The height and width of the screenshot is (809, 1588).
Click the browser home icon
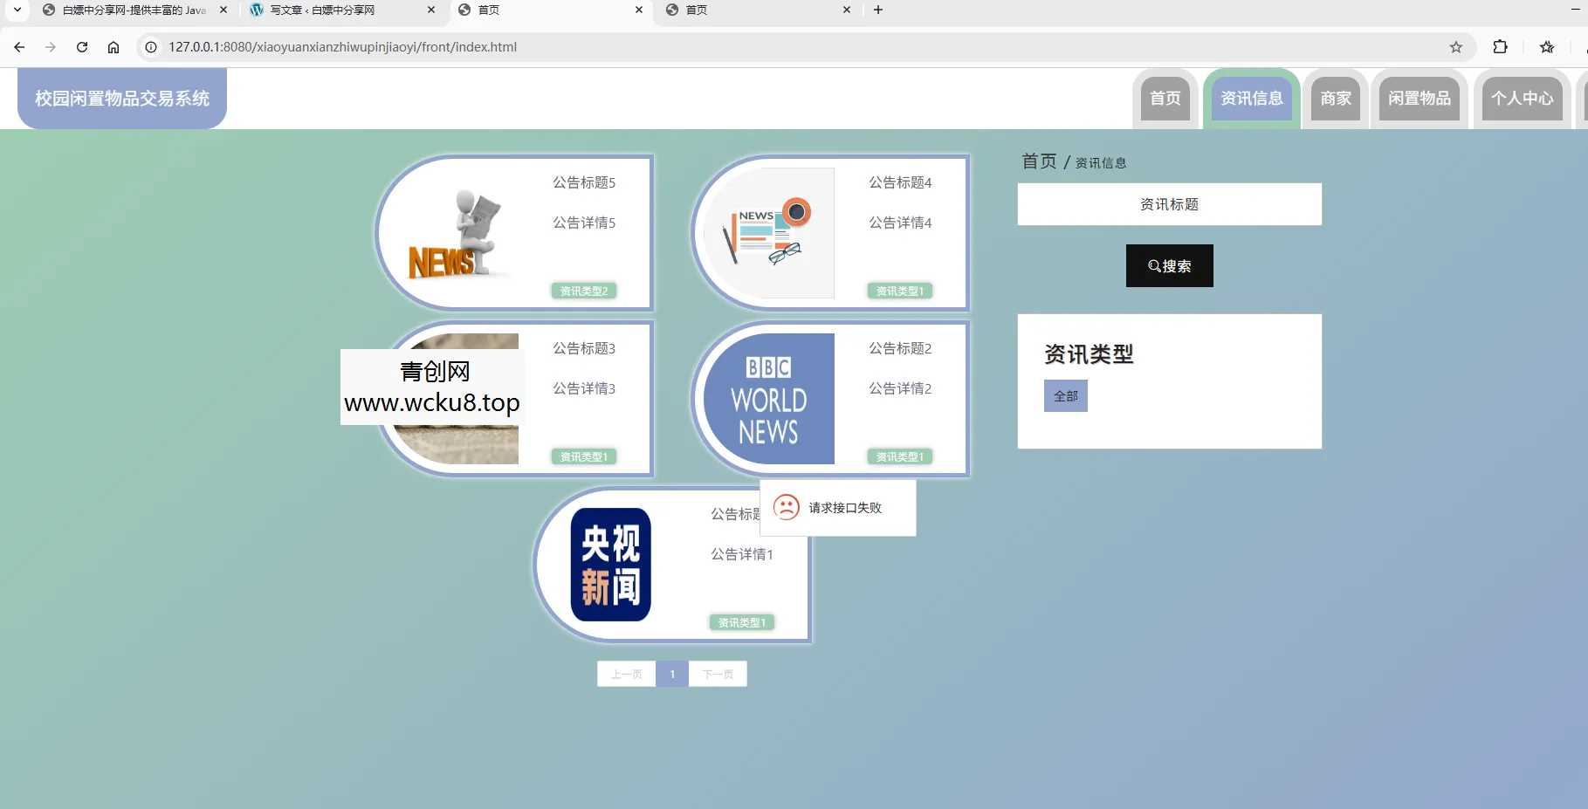(113, 47)
